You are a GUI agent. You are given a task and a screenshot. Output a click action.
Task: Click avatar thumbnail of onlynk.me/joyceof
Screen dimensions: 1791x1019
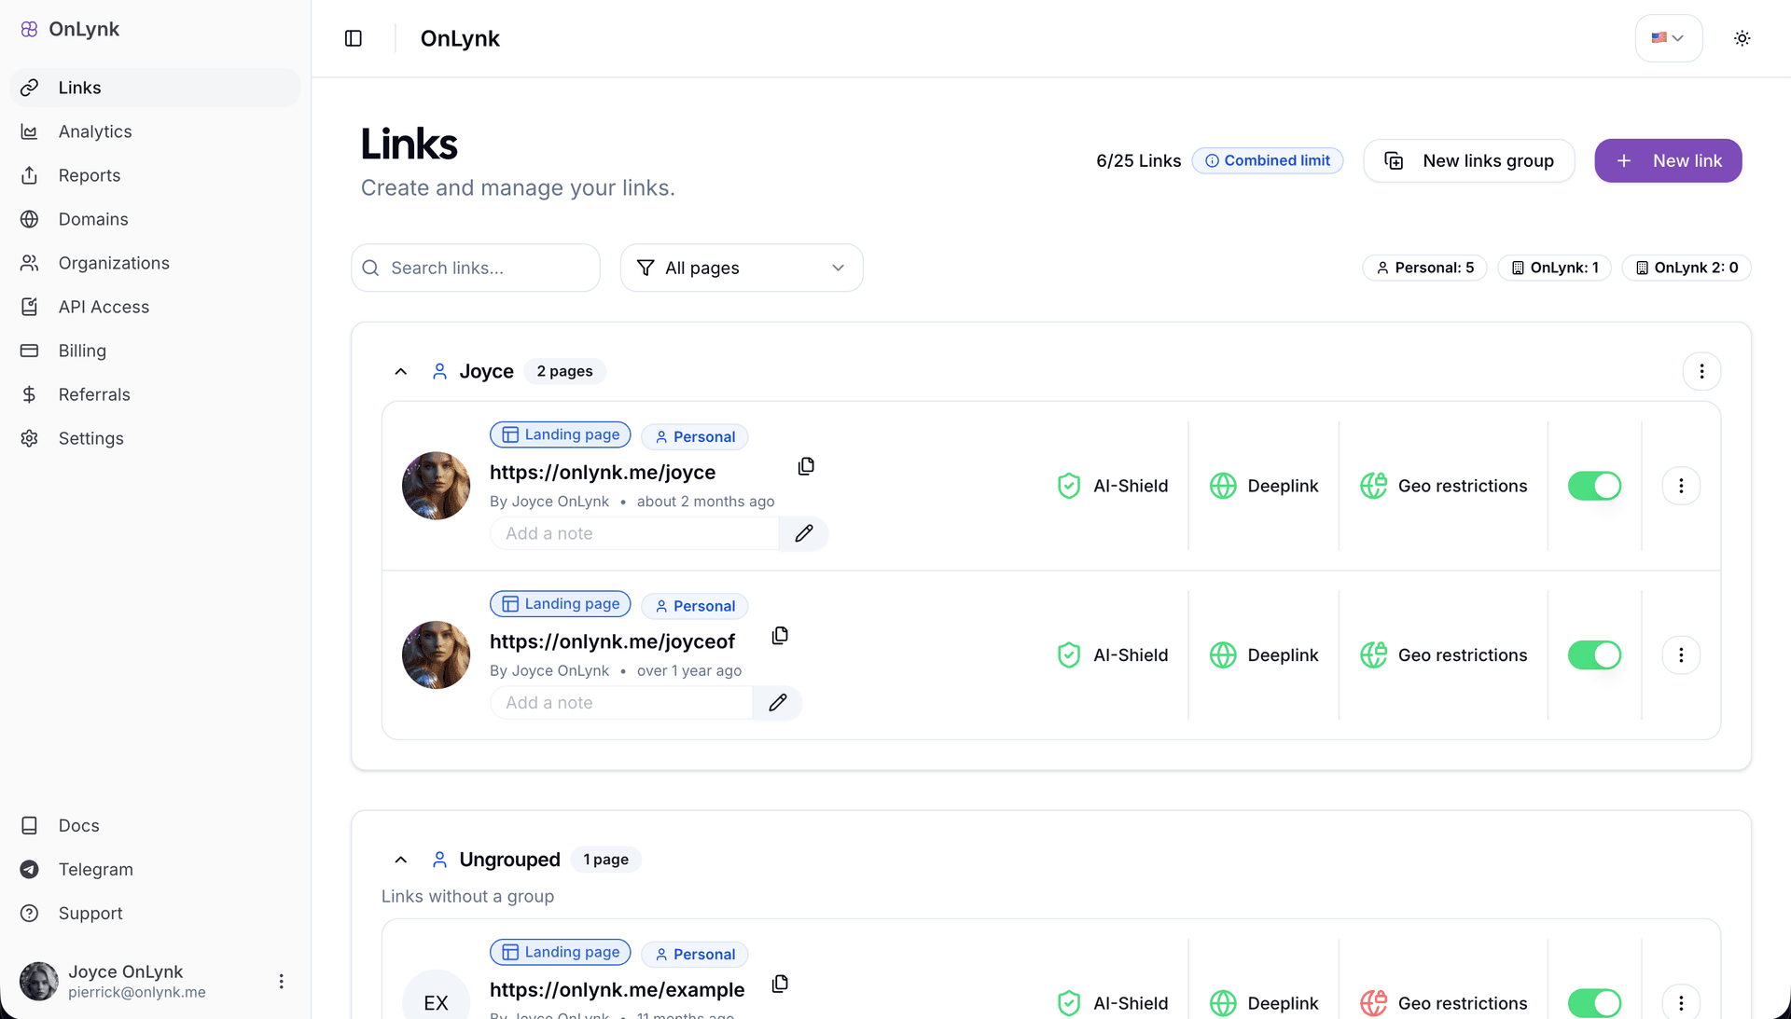tap(436, 655)
